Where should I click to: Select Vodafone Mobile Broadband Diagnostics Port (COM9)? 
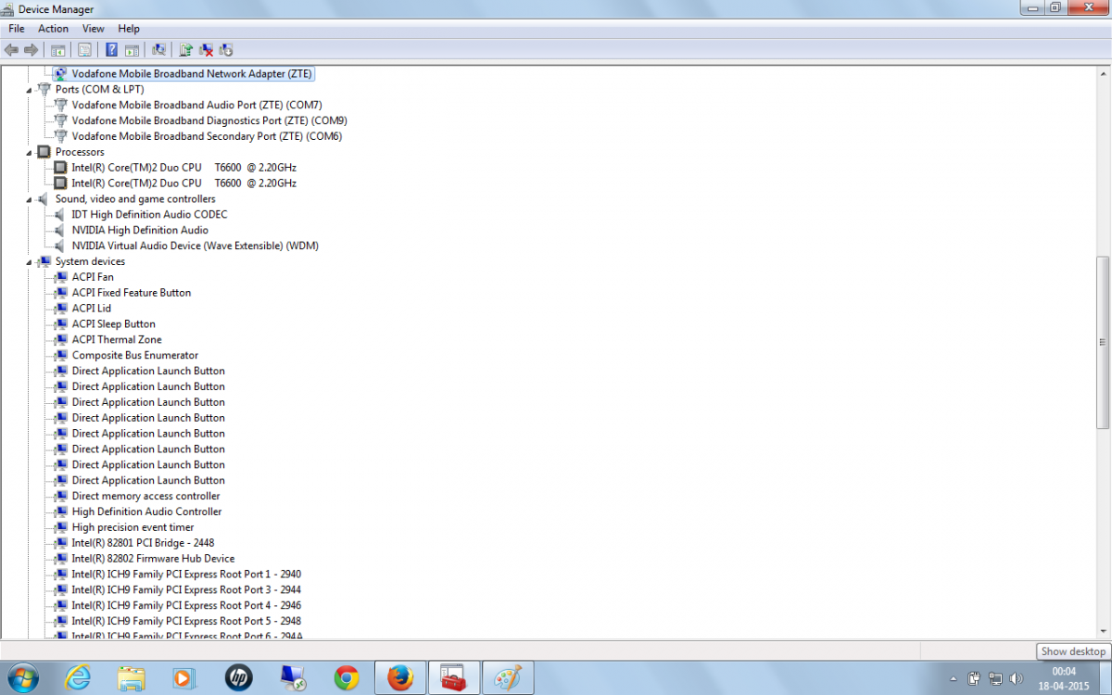(x=209, y=120)
